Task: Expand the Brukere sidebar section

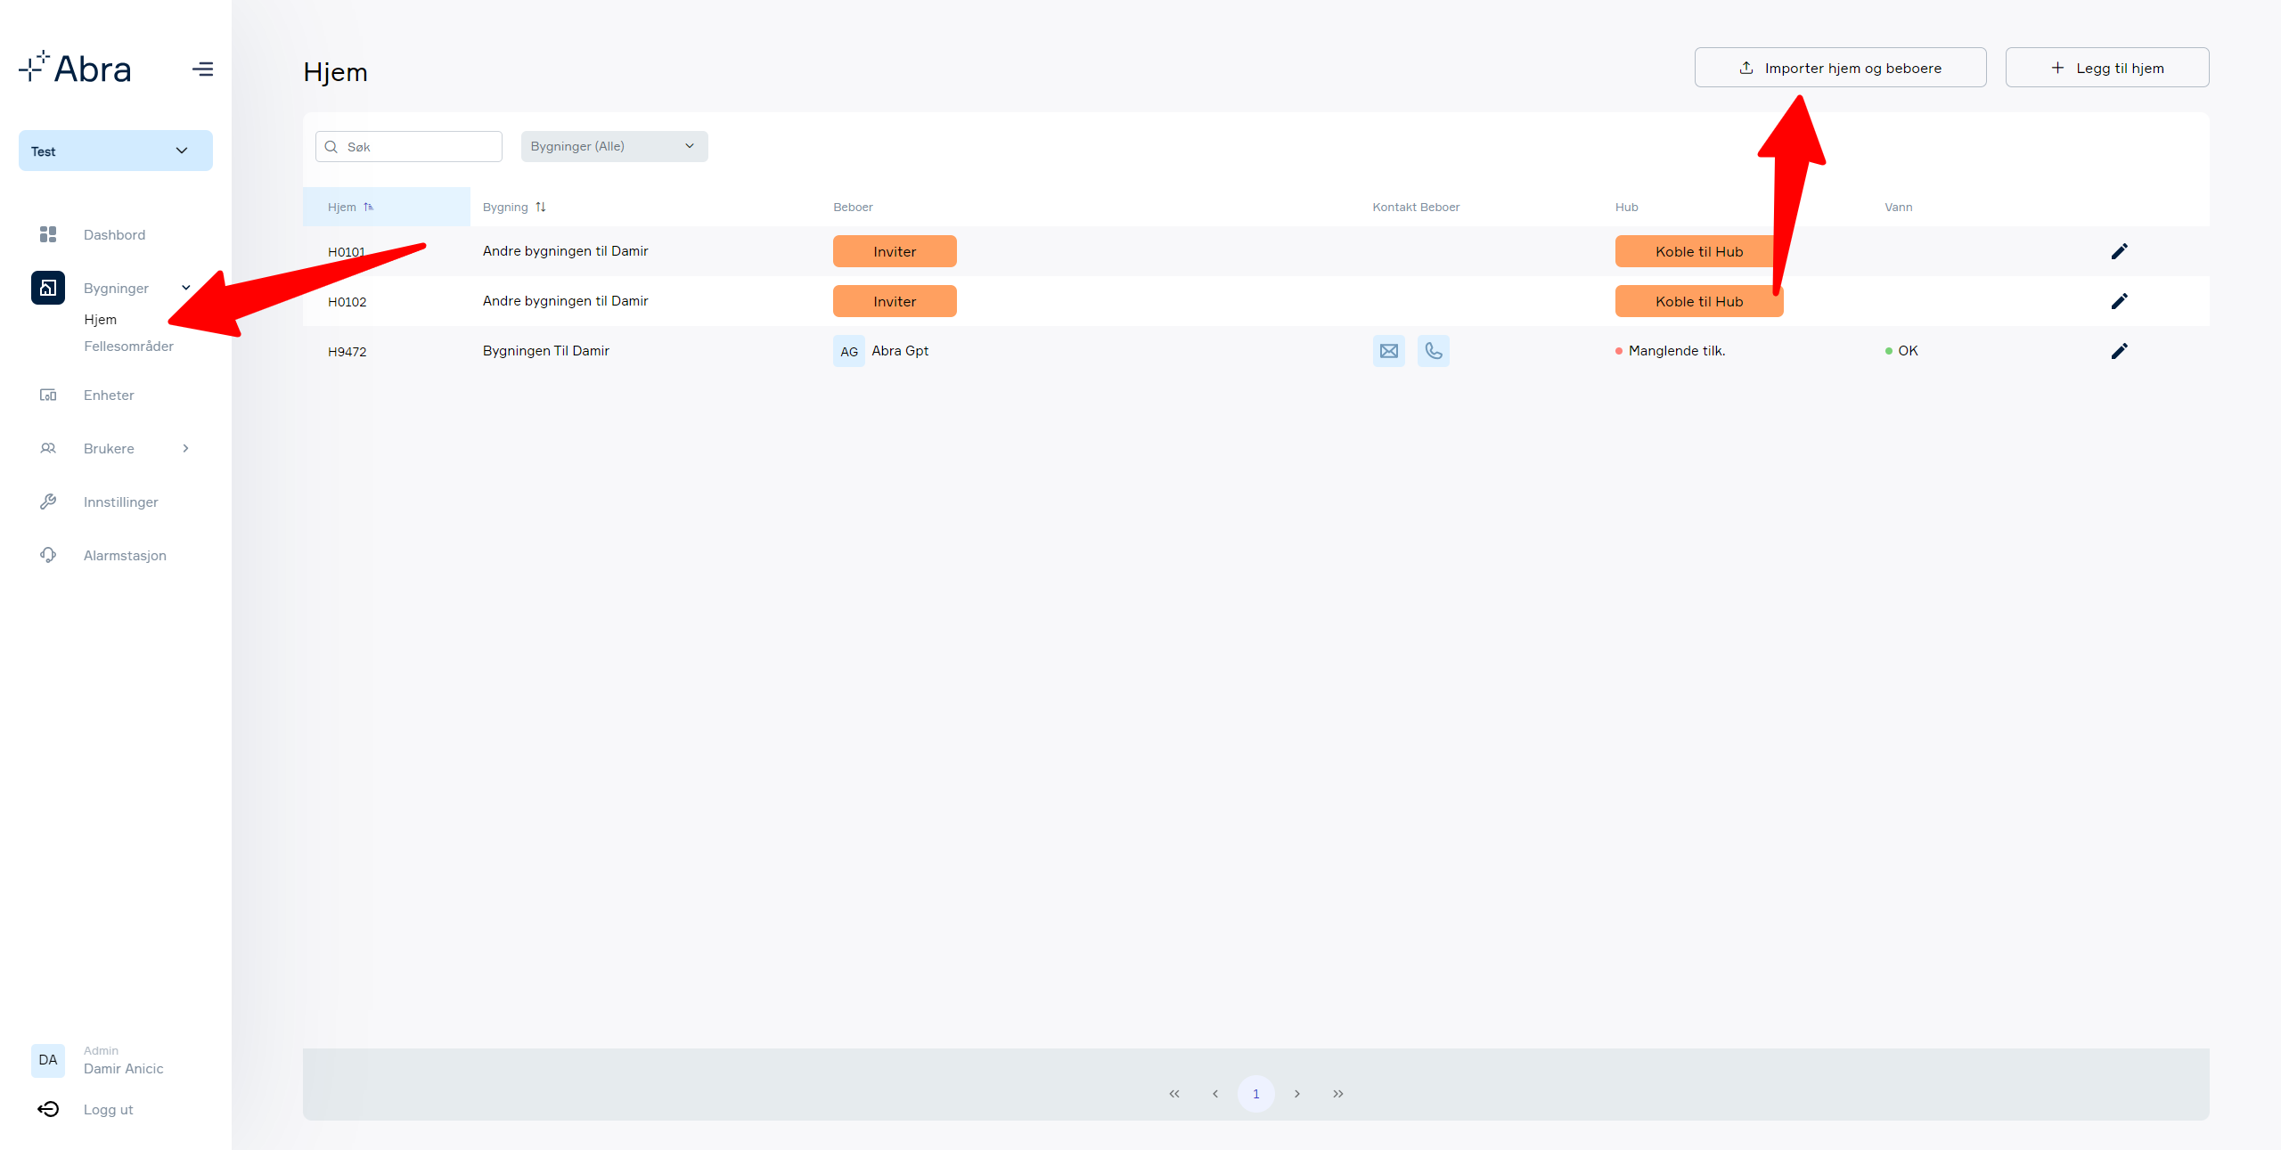Action: [x=185, y=448]
